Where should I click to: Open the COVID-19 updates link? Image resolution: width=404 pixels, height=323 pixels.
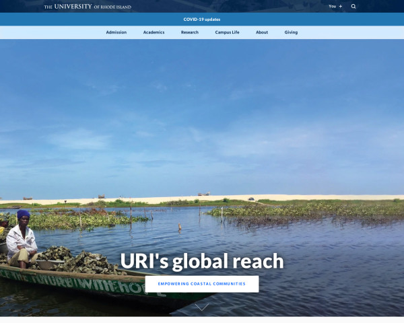(202, 19)
